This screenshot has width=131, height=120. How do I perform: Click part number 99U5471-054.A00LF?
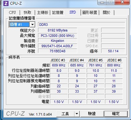pyautogui.click(x=57, y=46)
